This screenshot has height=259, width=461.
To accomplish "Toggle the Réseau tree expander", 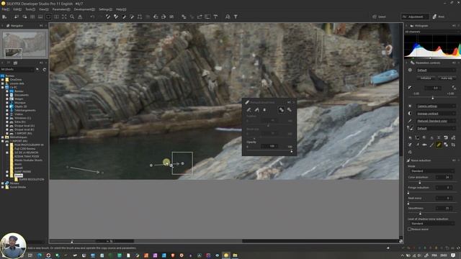I will (3, 183).
